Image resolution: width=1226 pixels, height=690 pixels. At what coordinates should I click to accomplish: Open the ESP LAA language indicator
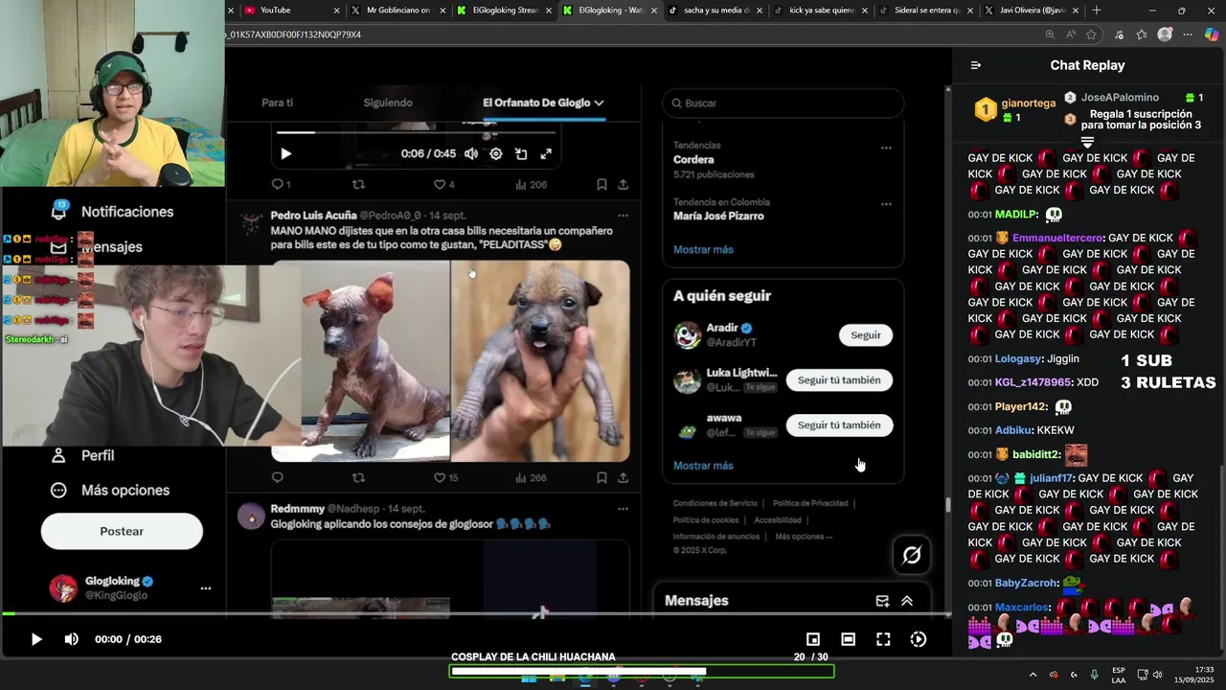tap(1119, 675)
